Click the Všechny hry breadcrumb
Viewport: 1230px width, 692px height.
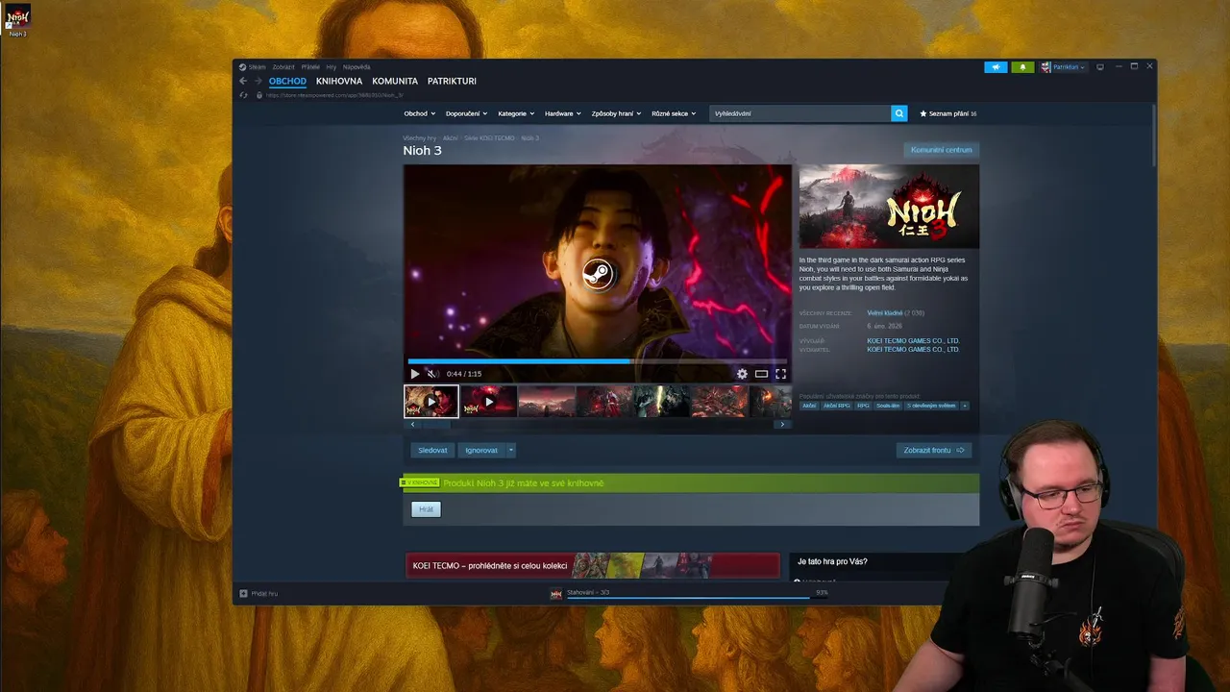(419, 138)
